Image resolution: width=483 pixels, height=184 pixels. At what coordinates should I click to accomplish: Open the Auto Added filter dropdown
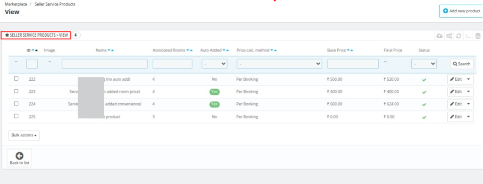click(x=215, y=64)
